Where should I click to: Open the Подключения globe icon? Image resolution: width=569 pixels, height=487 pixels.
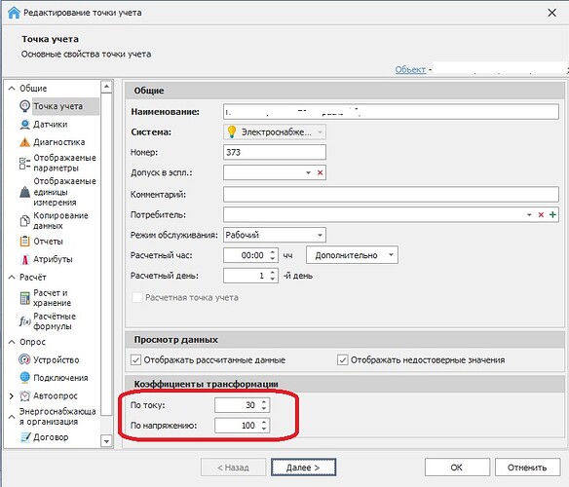[x=24, y=377]
